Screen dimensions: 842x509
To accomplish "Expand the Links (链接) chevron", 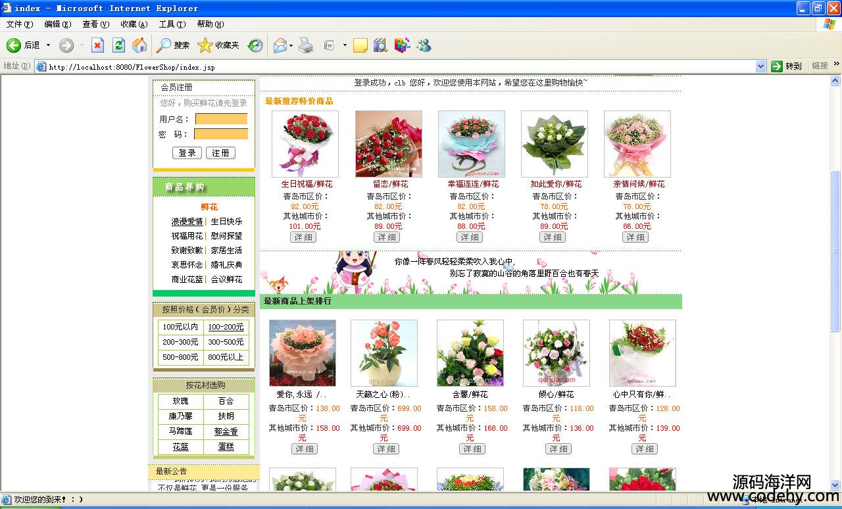I will coord(837,64).
